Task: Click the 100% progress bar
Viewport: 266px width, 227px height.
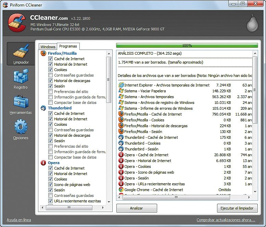Action: point(187,45)
